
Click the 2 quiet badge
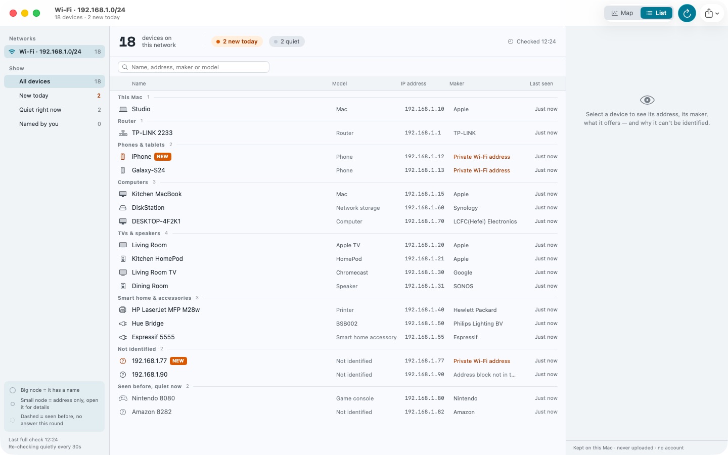[x=287, y=41]
